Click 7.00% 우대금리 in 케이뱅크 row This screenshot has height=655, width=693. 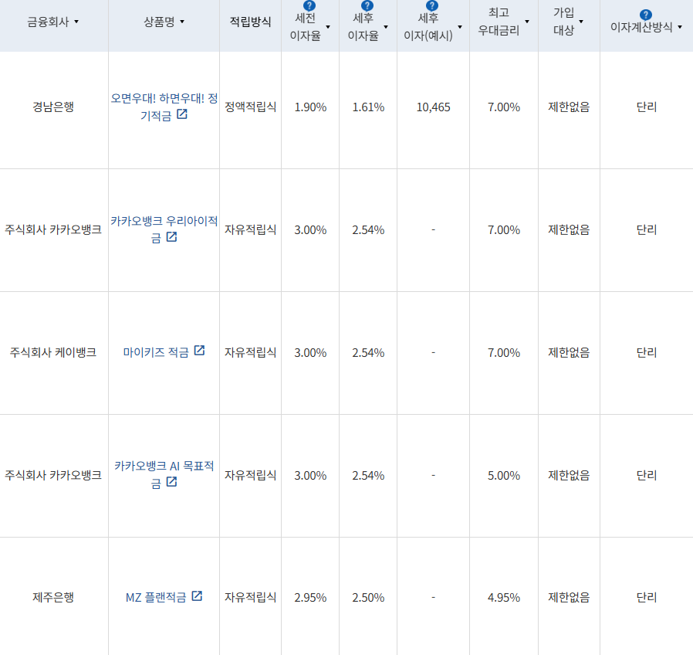coord(504,352)
